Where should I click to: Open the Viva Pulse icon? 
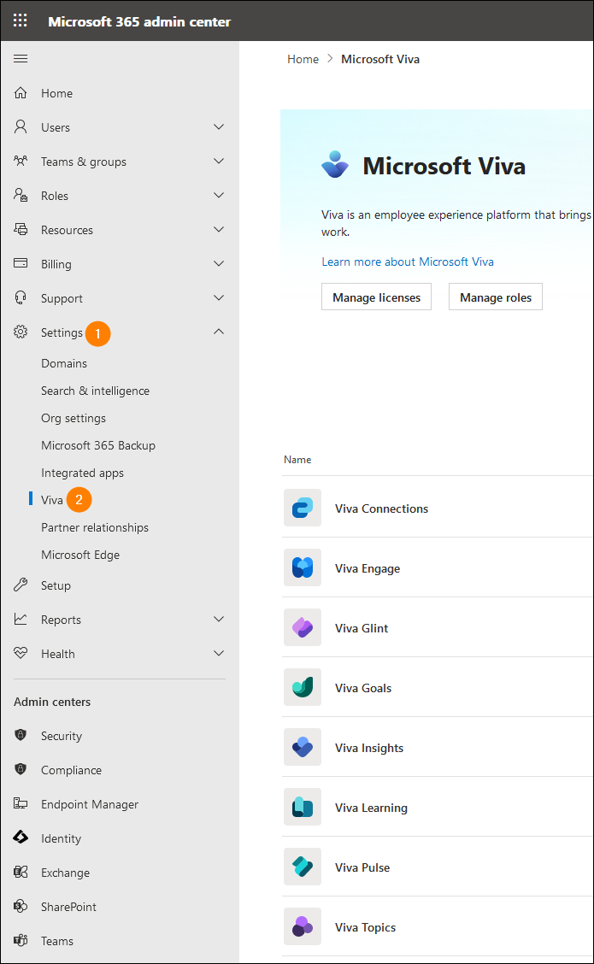tap(303, 867)
